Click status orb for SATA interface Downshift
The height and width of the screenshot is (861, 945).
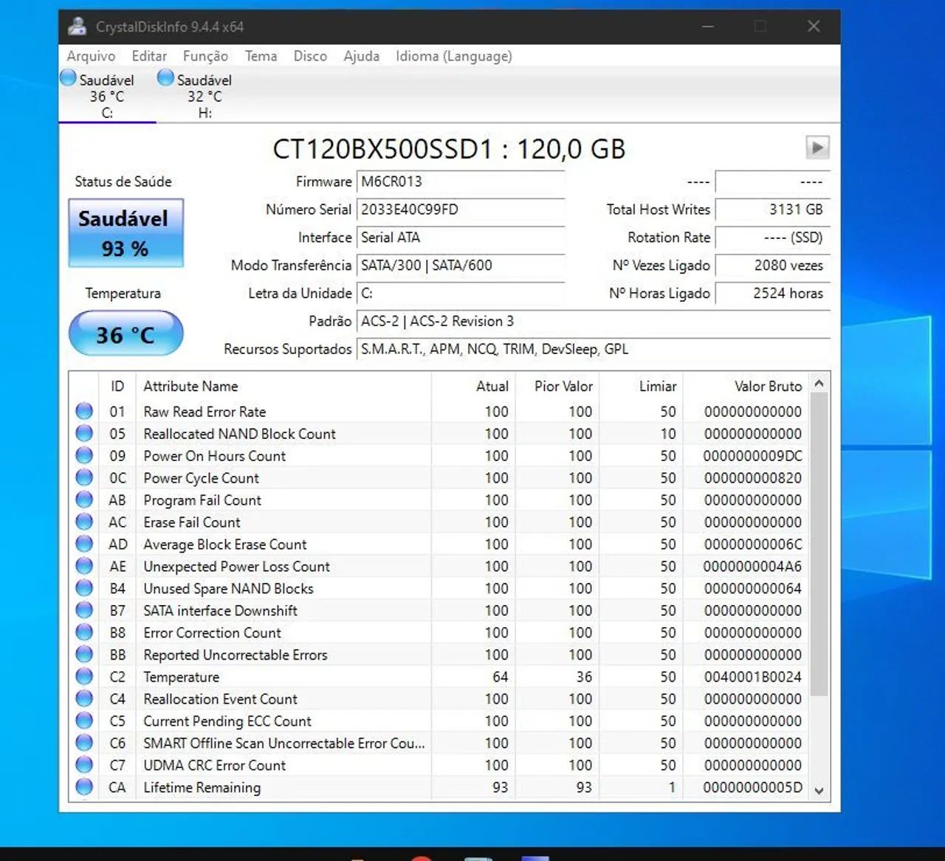pyautogui.click(x=84, y=610)
